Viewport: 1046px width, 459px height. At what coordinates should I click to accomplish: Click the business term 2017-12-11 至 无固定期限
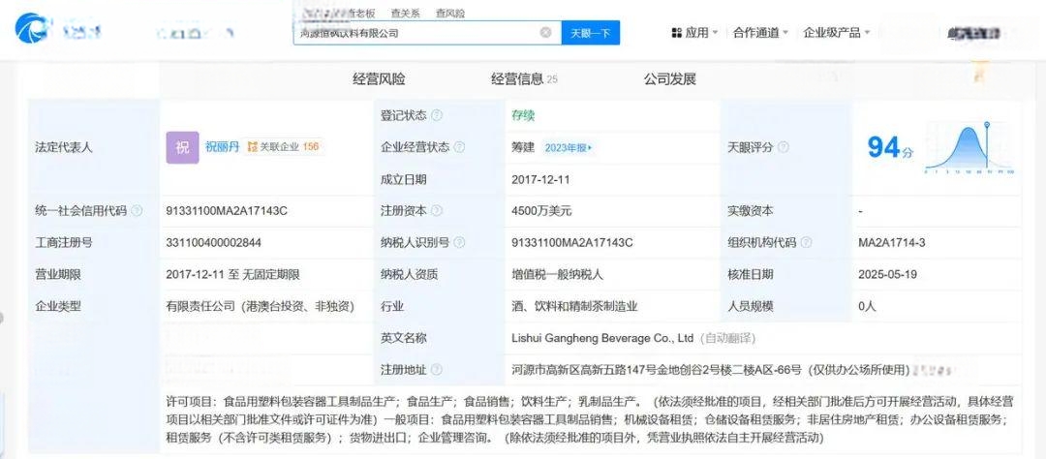click(232, 274)
